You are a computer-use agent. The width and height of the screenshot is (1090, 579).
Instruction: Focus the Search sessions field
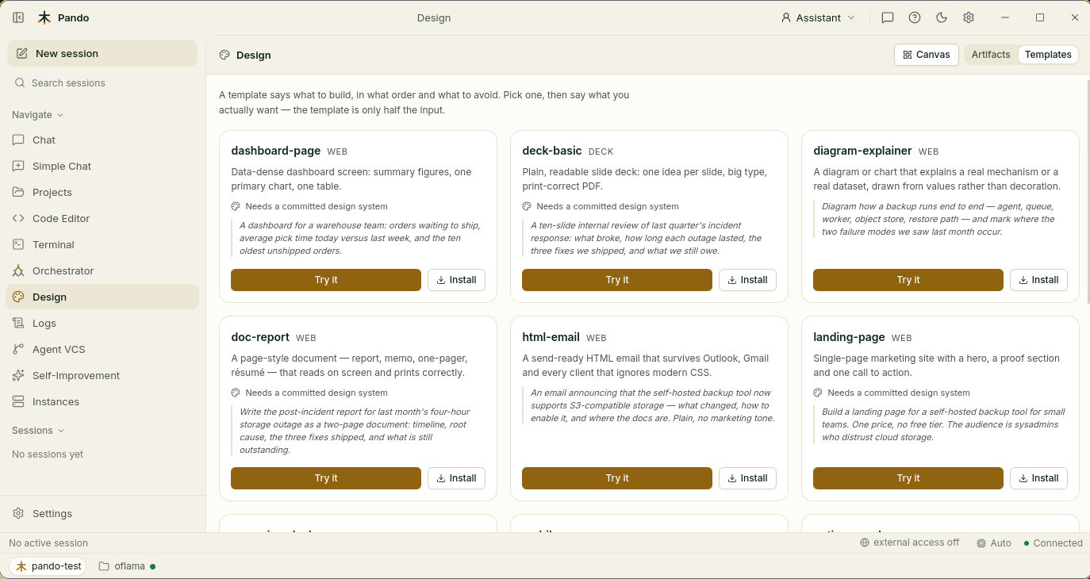pyautogui.click(x=102, y=82)
